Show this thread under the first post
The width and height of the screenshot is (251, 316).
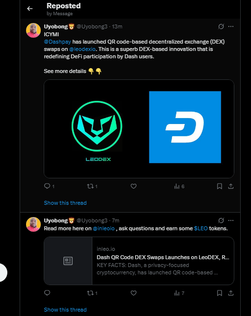click(65, 203)
